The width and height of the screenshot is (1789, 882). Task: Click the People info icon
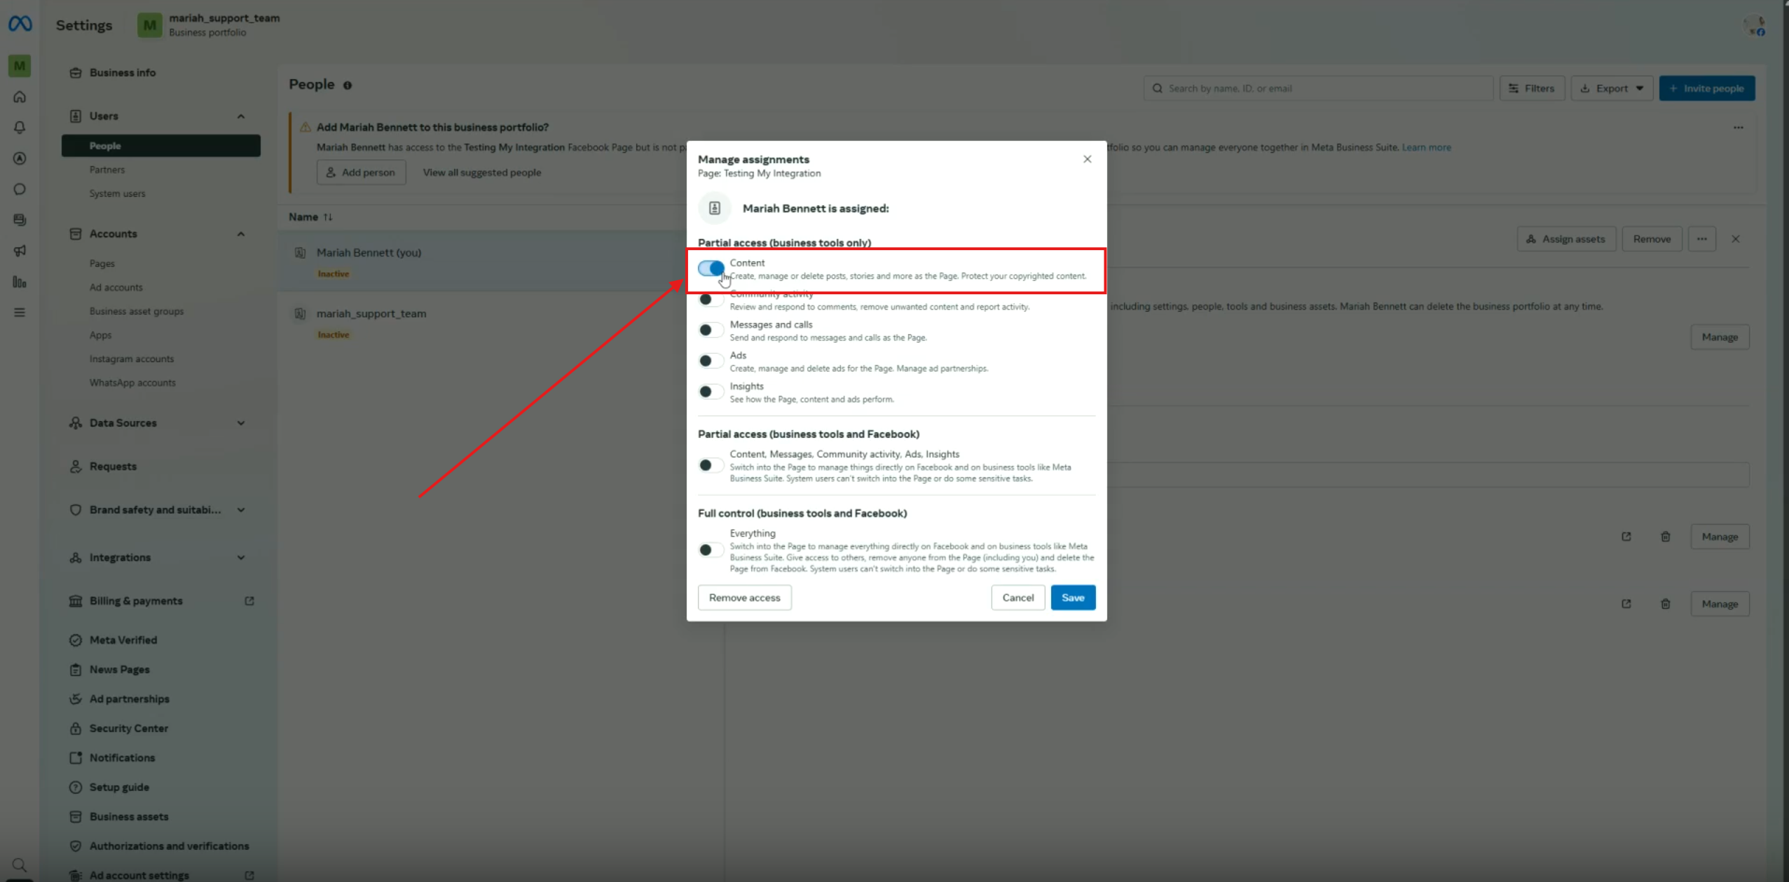[347, 85]
